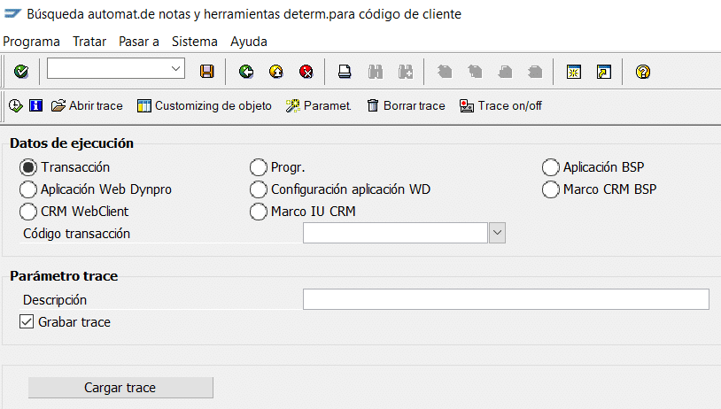This screenshot has width=721, height=409.
Task: Click the blue Information icon
Action: [36, 105]
